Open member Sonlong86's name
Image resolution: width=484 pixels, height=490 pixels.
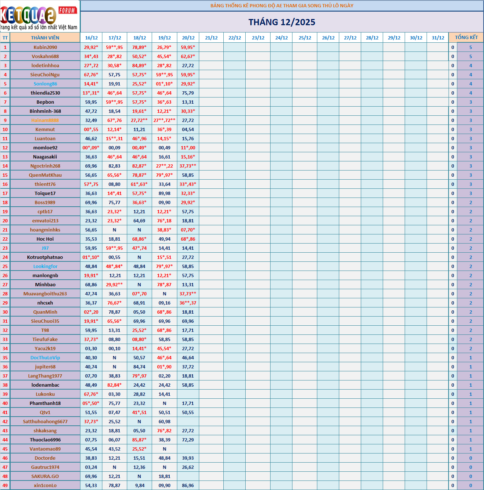pyautogui.click(x=45, y=84)
